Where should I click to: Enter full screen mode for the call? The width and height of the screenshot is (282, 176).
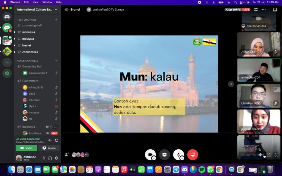tap(276, 155)
